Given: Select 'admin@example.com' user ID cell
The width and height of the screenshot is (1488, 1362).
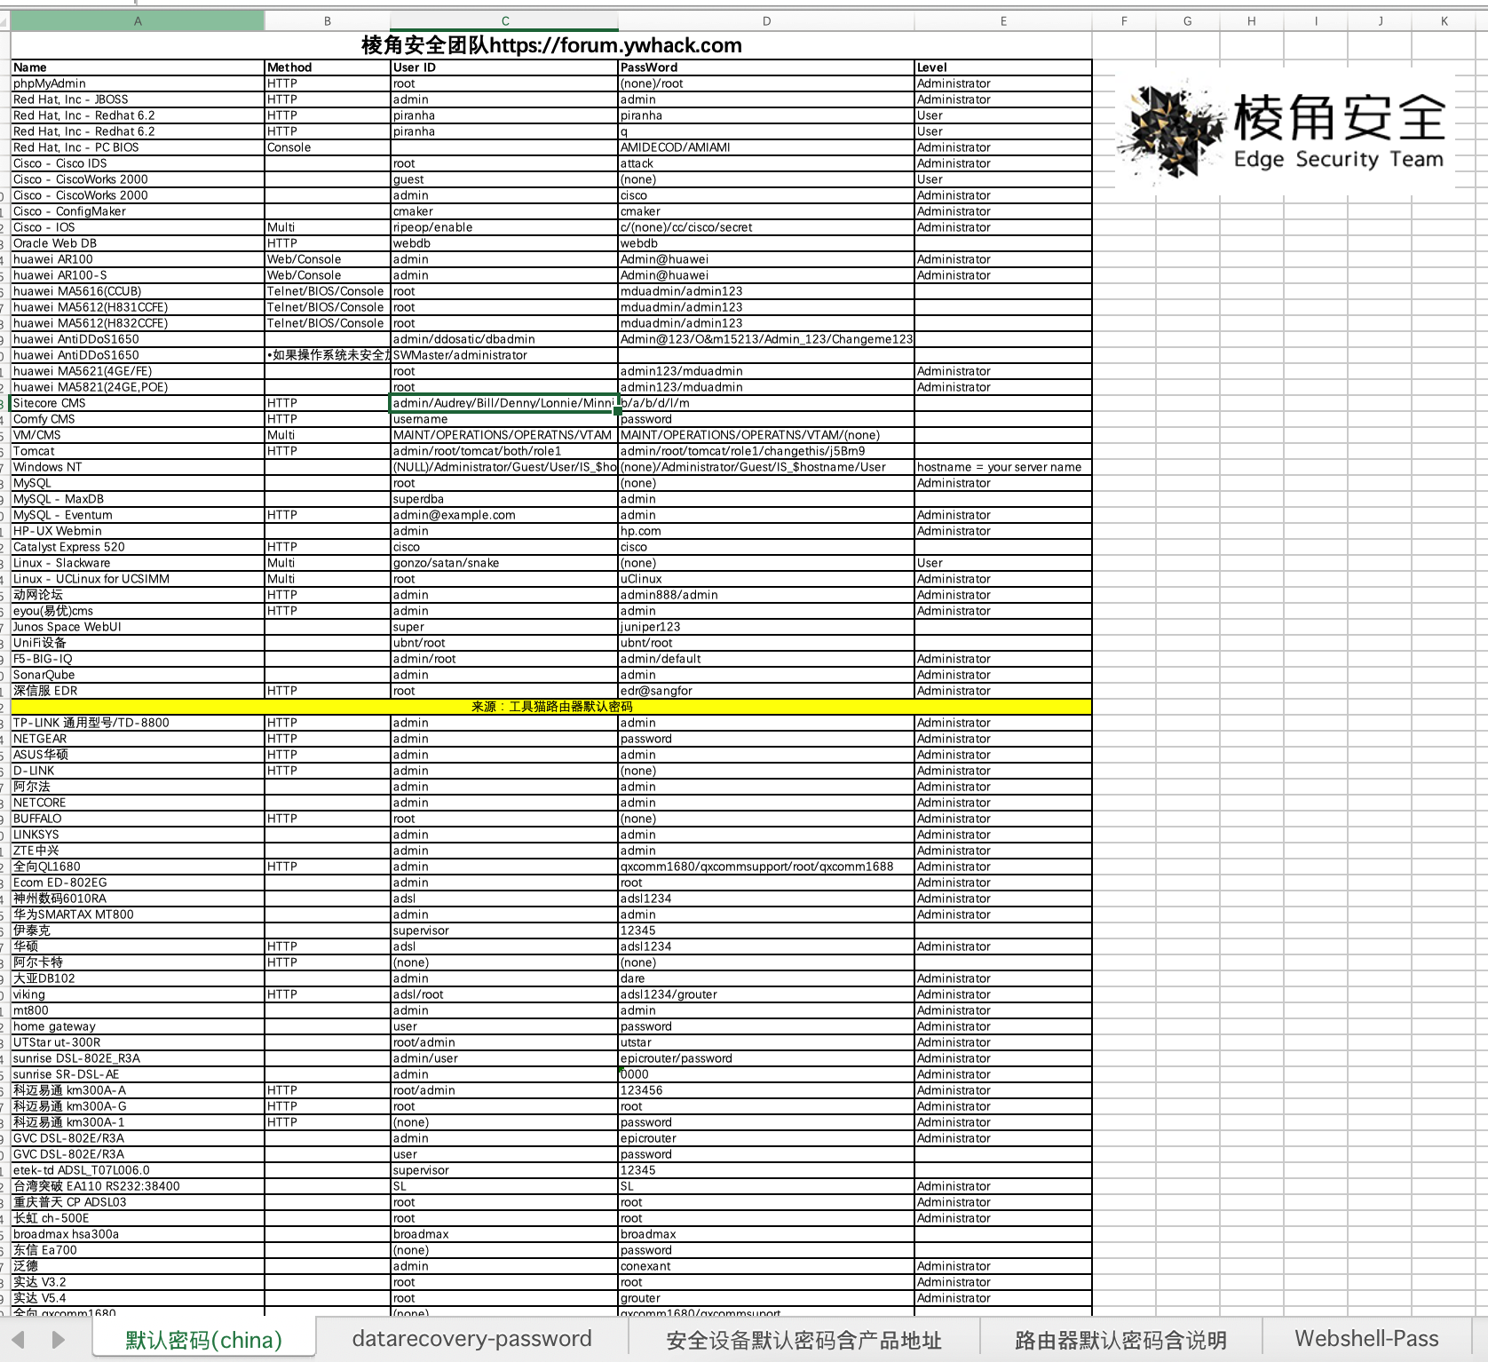Looking at the screenshot, I should (x=504, y=515).
